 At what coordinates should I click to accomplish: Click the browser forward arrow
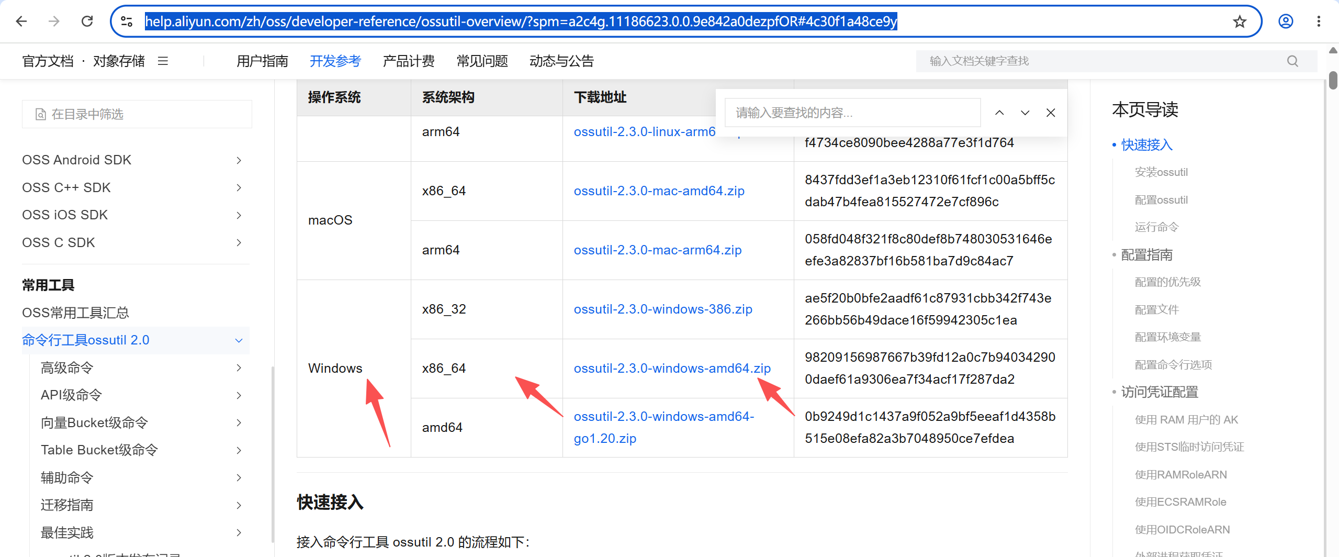pyautogui.click(x=54, y=21)
